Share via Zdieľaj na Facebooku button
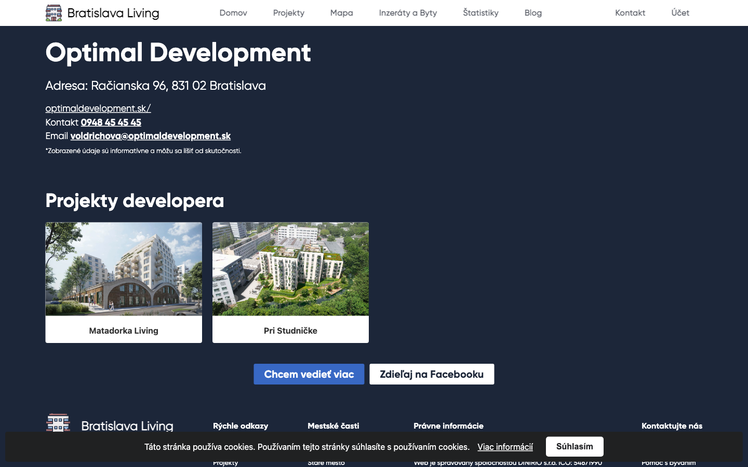Viewport: 748px width, 467px height. [x=432, y=374]
